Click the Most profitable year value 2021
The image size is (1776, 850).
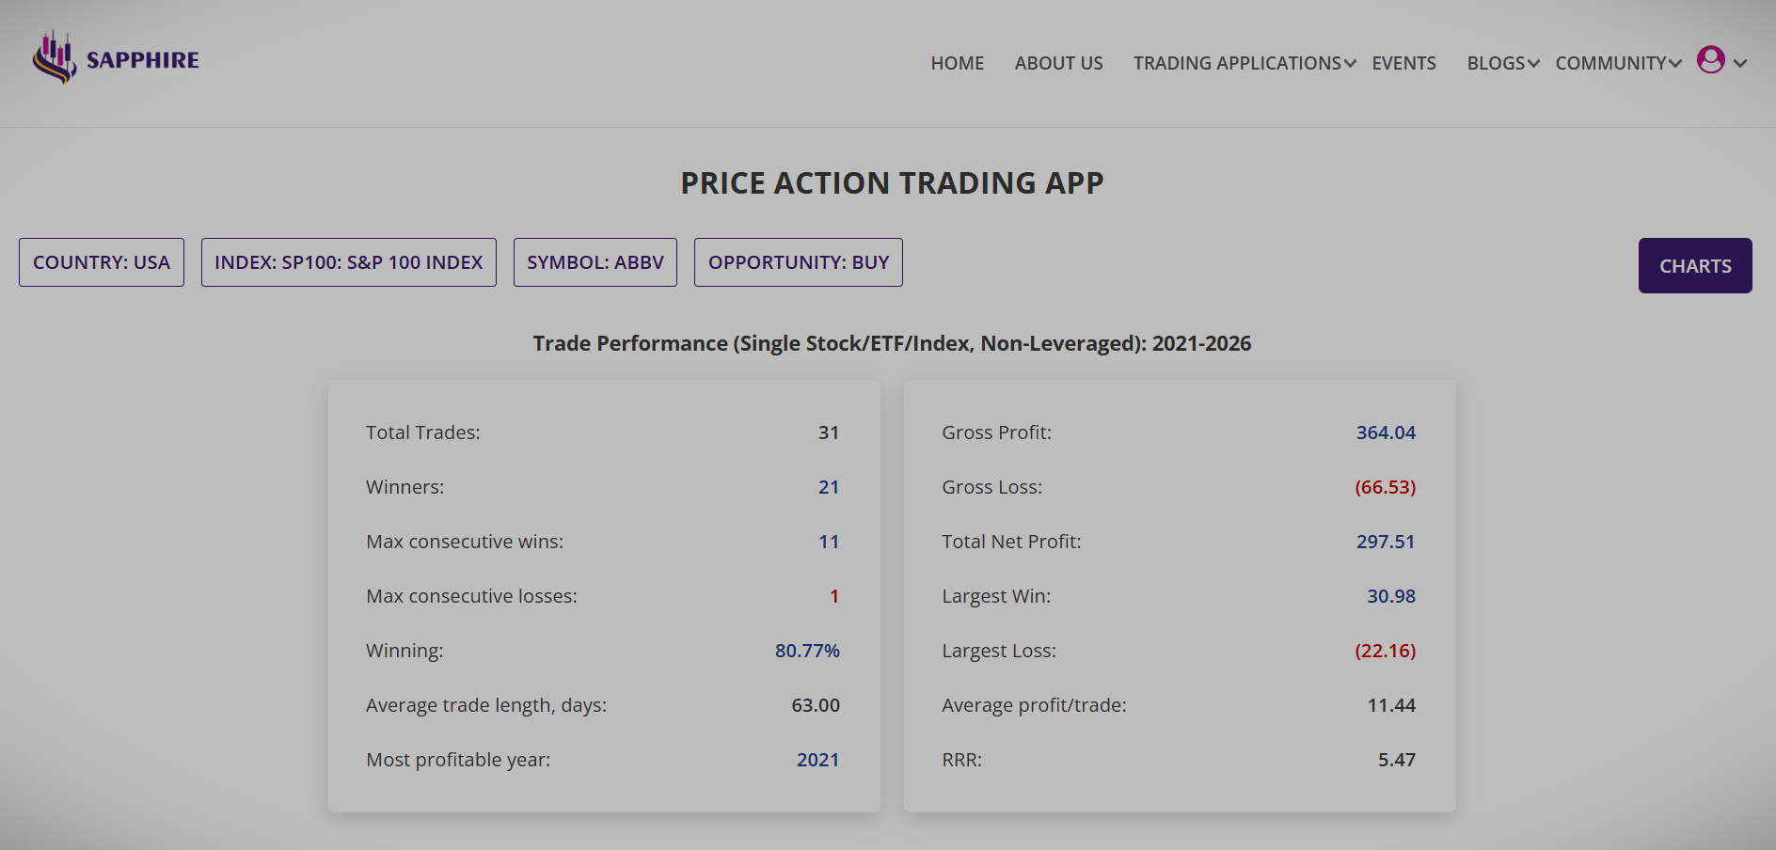coord(817,760)
